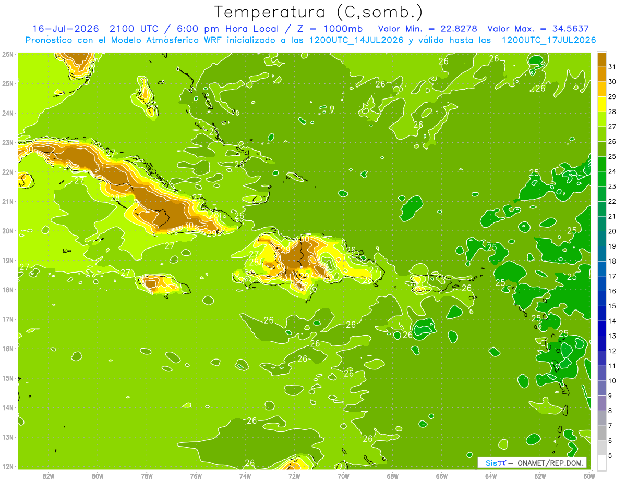The image size is (626, 483).
Task: Pick the legend swatch between 29 and 30
Action: [x=601, y=89]
